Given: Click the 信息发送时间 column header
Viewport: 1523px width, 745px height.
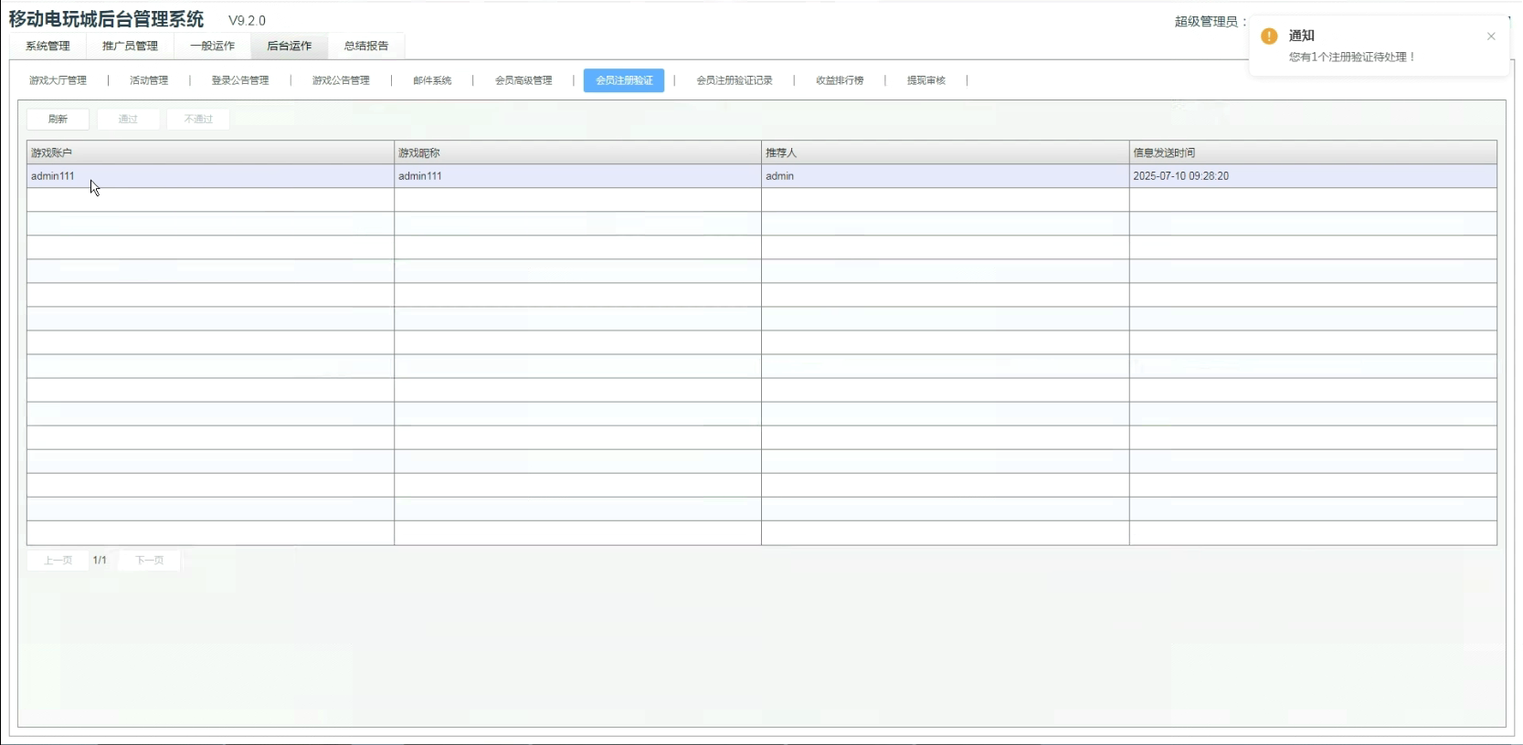Looking at the screenshot, I should tap(1164, 152).
